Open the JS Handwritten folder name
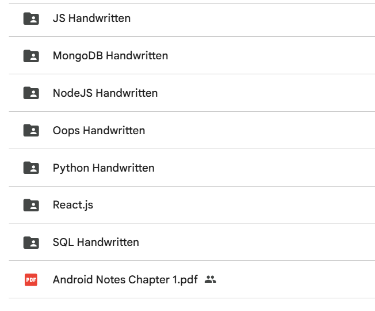This screenshot has height=311, width=375. [91, 18]
